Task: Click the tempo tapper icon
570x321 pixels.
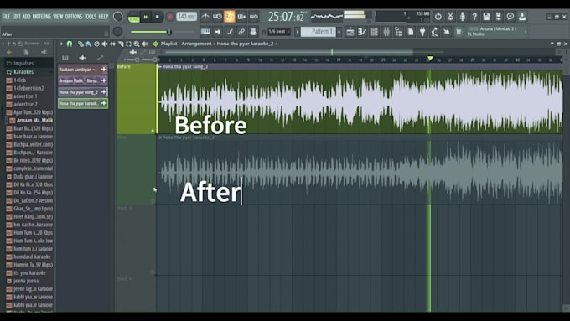Action: pyautogui.click(x=434, y=32)
